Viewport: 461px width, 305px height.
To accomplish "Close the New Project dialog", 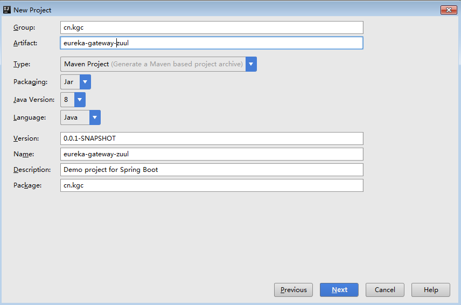I will coord(448,10).
